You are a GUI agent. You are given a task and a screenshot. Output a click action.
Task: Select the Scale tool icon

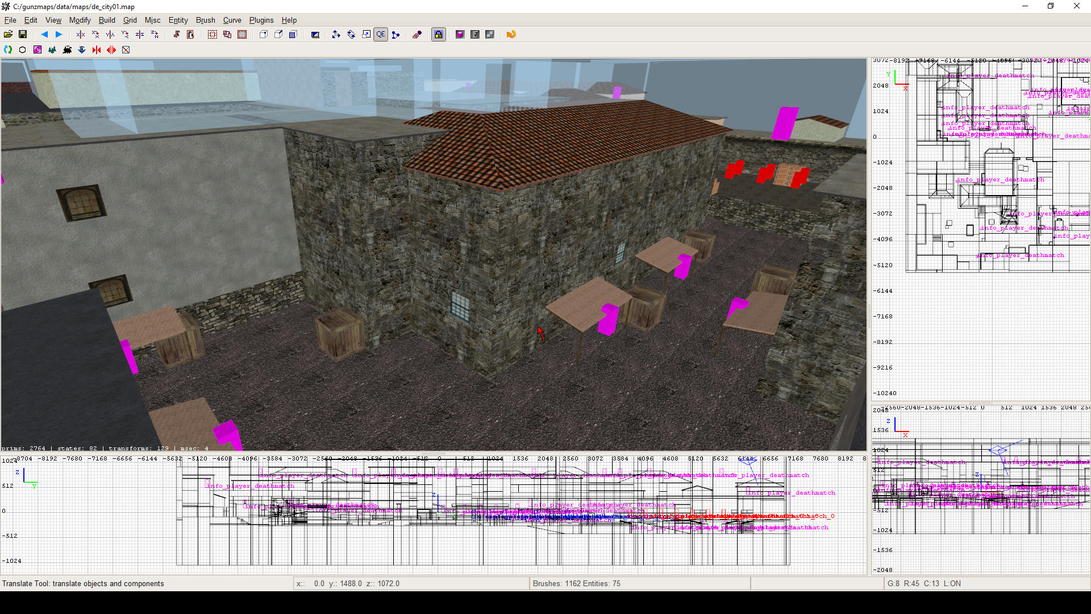pos(367,34)
